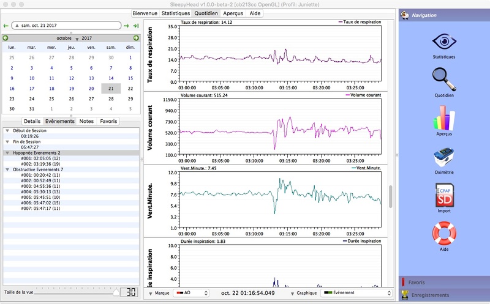Open the Favoris tab in left panel
Image resolution: width=490 pixels, height=304 pixels.
pos(108,121)
